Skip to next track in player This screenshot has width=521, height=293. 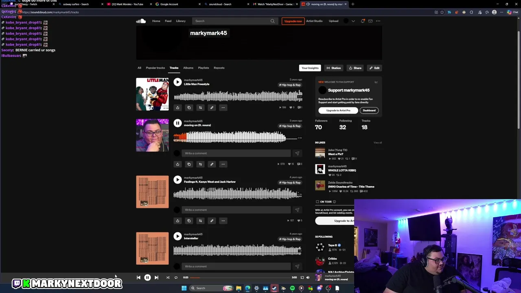coord(156,278)
